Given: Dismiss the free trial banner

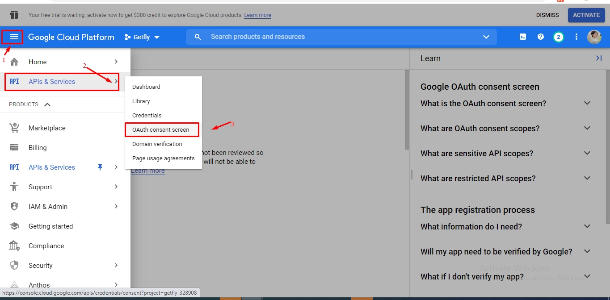Looking at the screenshot, I should coord(547,15).
